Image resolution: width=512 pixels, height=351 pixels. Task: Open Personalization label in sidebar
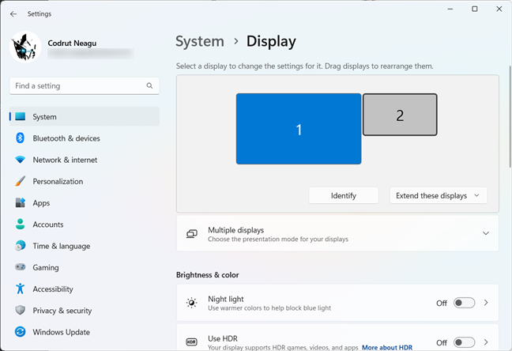pos(58,181)
